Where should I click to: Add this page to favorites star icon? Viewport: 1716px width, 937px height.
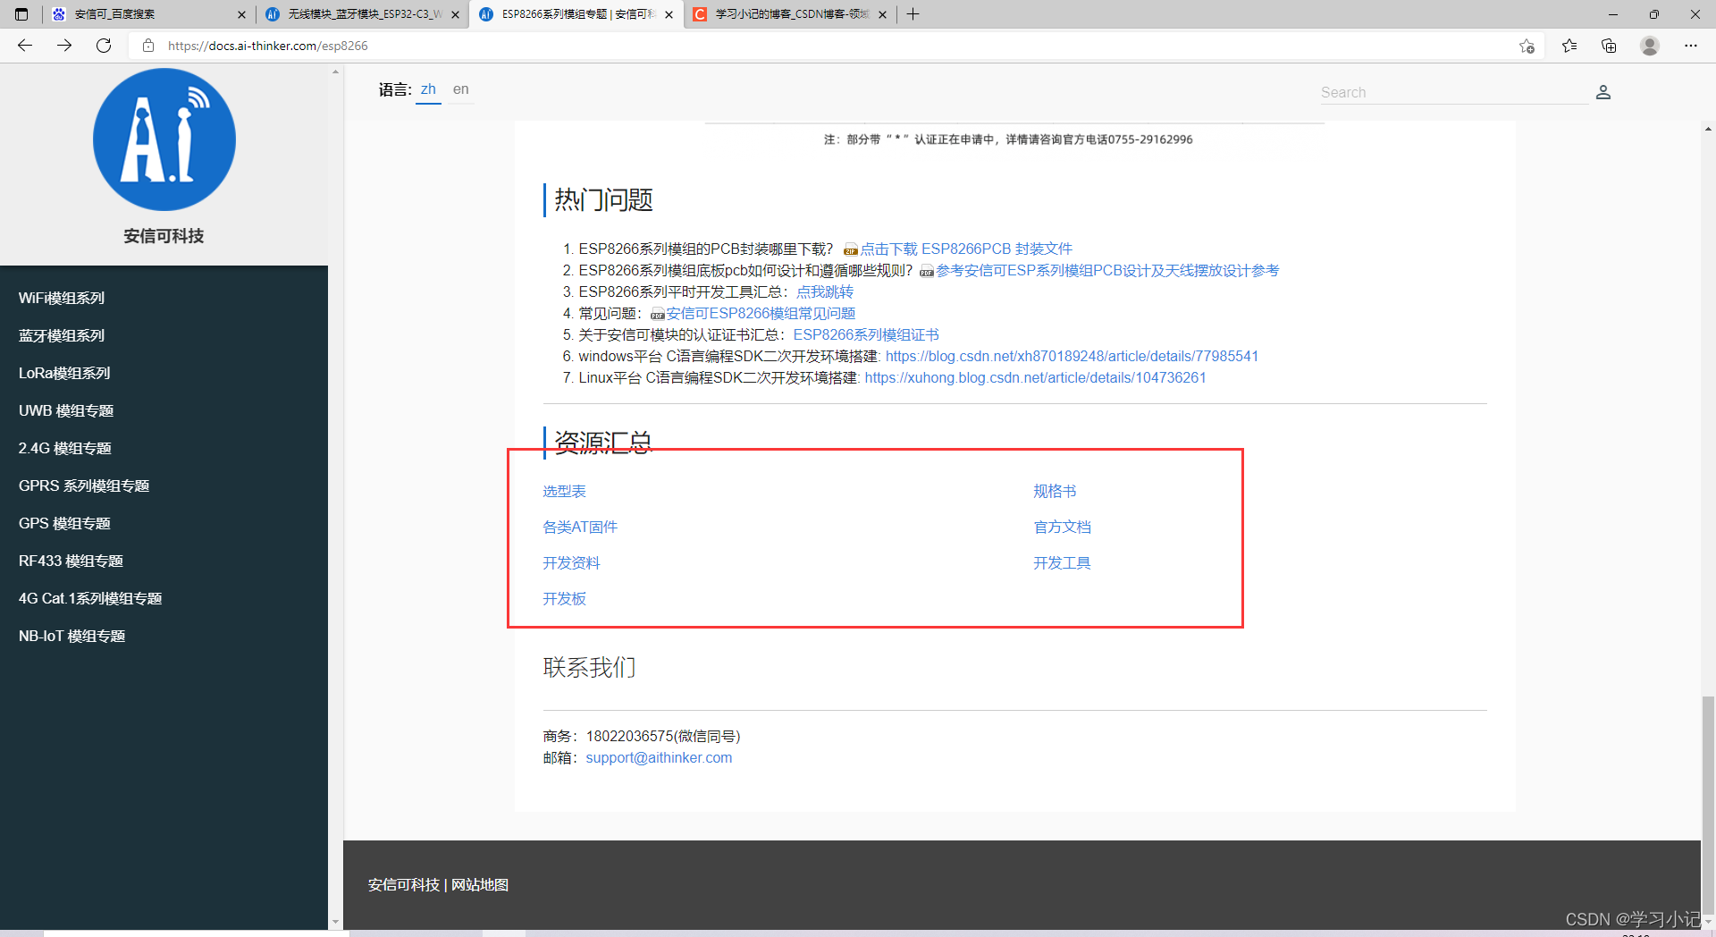(1527, 46)
